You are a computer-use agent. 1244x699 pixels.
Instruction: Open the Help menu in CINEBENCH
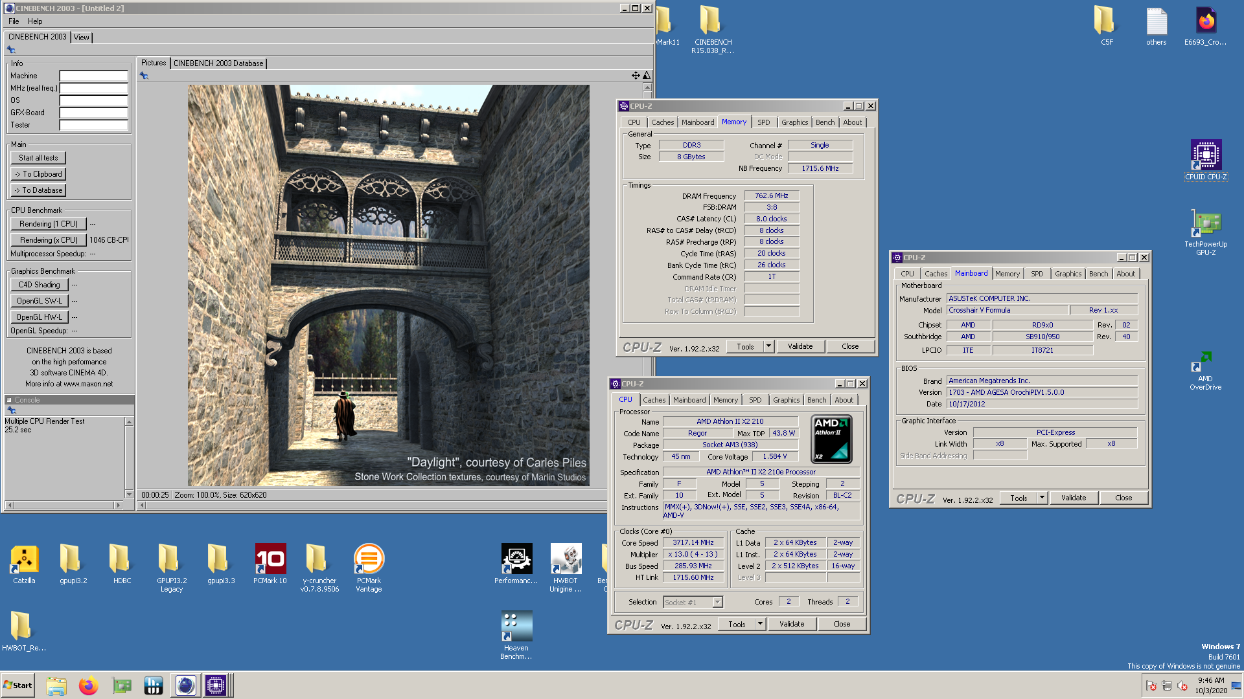click(35, 21)
